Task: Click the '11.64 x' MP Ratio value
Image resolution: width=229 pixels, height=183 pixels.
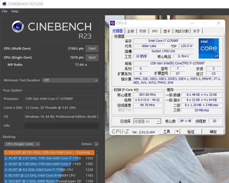Action: coord(81,65)
